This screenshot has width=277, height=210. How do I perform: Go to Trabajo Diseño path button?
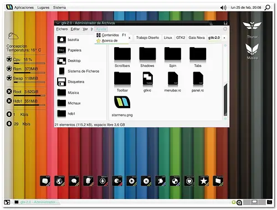tap(147, 38)
